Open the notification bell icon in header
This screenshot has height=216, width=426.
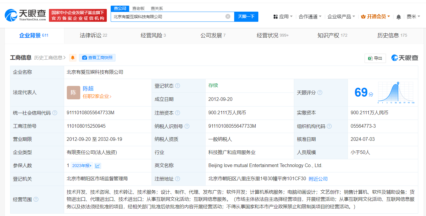click(x=399, y=17)
